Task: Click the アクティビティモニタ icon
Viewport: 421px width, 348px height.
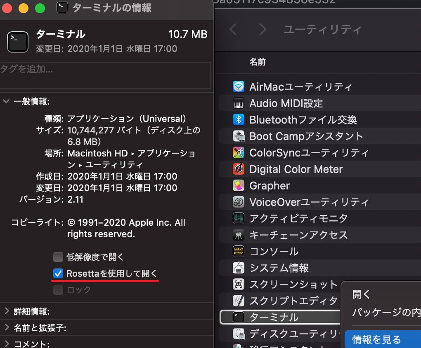Action: pyautogui.click(x=239, y=218)
